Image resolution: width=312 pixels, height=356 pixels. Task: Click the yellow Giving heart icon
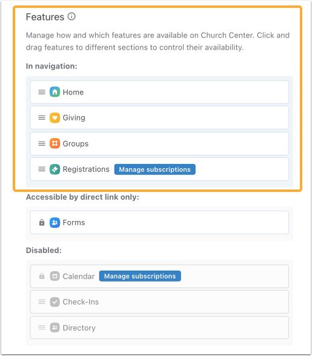tap(55, 117)
